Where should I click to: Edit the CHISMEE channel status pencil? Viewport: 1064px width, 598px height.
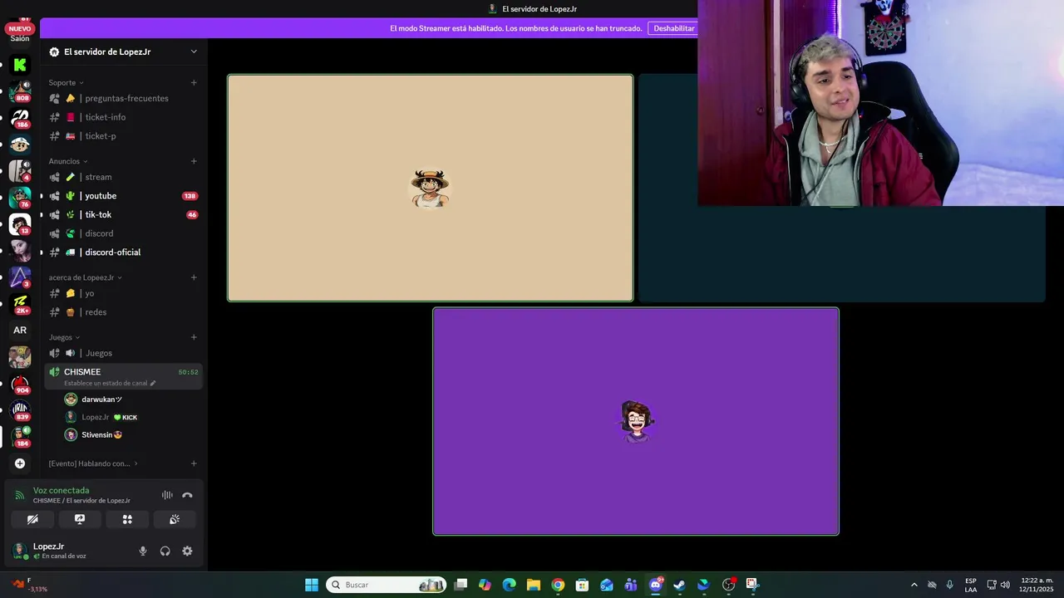click(153, 384)
